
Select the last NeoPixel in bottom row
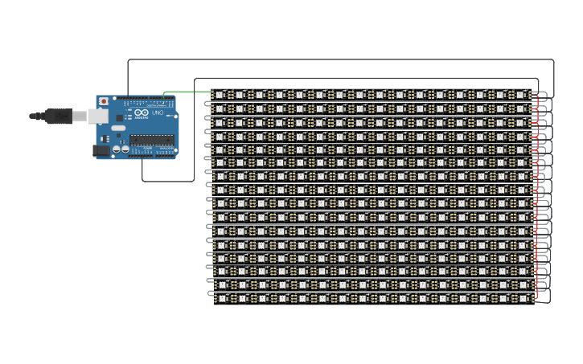coord(524,299)
